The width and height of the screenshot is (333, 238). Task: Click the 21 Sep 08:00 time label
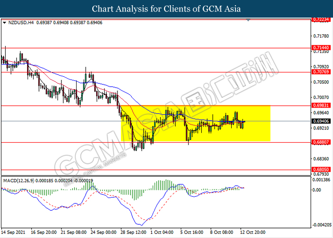74,232
